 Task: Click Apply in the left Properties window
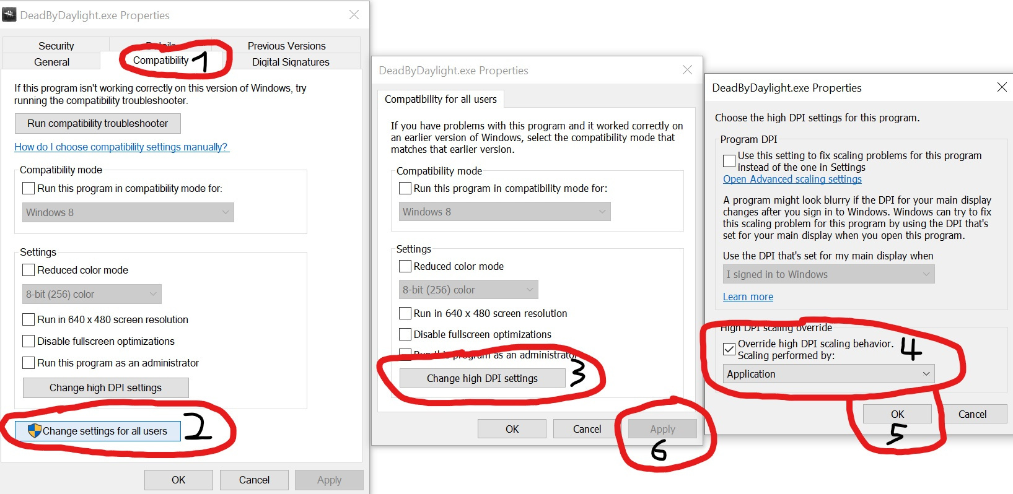[x=329, y=480]
